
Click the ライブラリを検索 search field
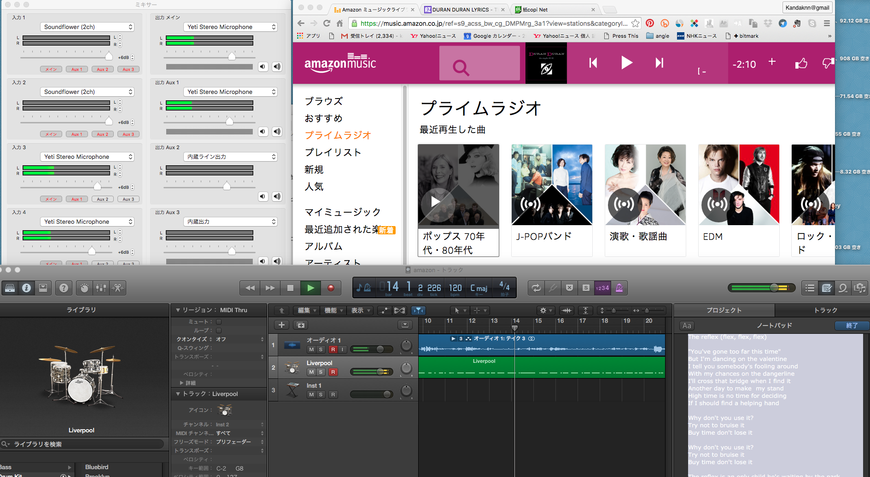pyautogui.click(x=83, y=444)
